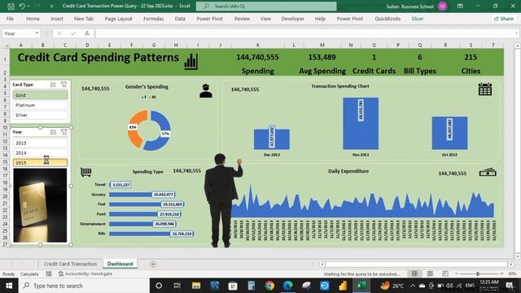Open Google Chrome from taskbar
The height and width of the screenshot is (293, 521).
pos(269,286)
